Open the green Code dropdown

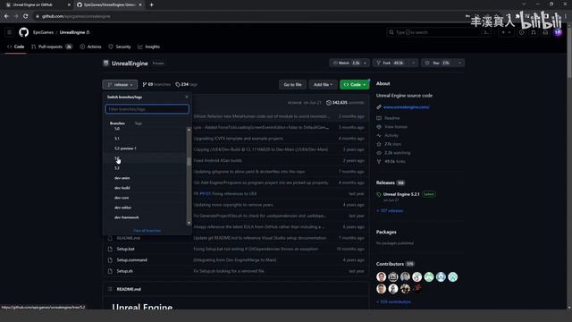pyautogui.click(x=355, y=84)
